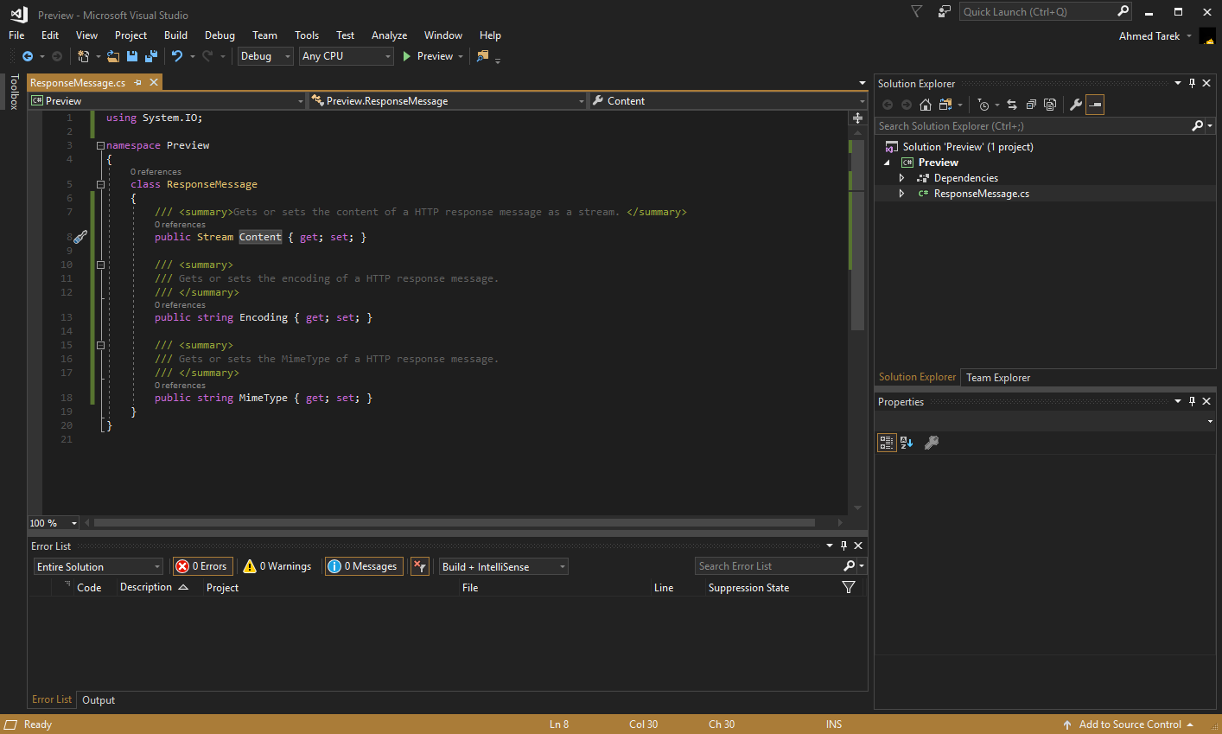The image size is (1222, 734).
Task: Pin the ResponseMessage.cs tab
Action: tap(138, 83)
